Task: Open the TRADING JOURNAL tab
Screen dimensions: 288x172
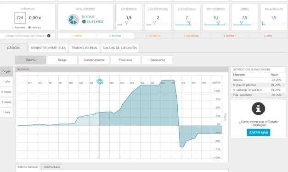Action: click(85, 48)
